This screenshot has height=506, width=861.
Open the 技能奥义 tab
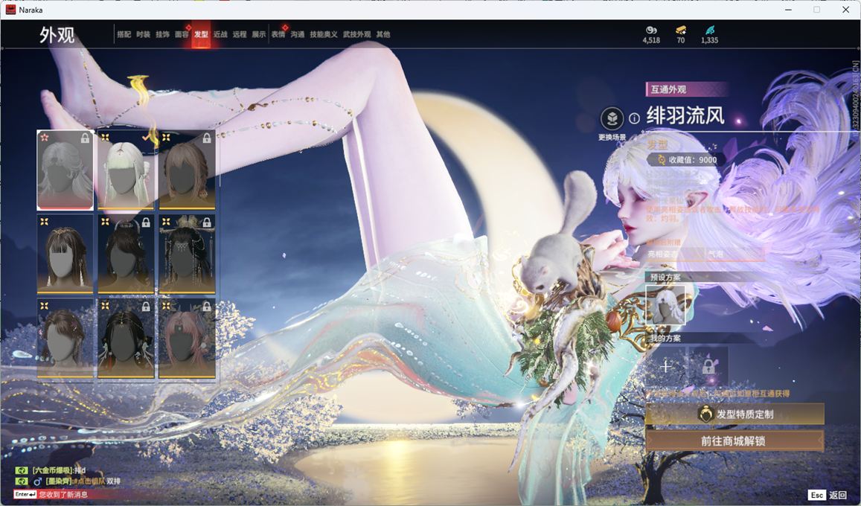(x=324, y=34)
